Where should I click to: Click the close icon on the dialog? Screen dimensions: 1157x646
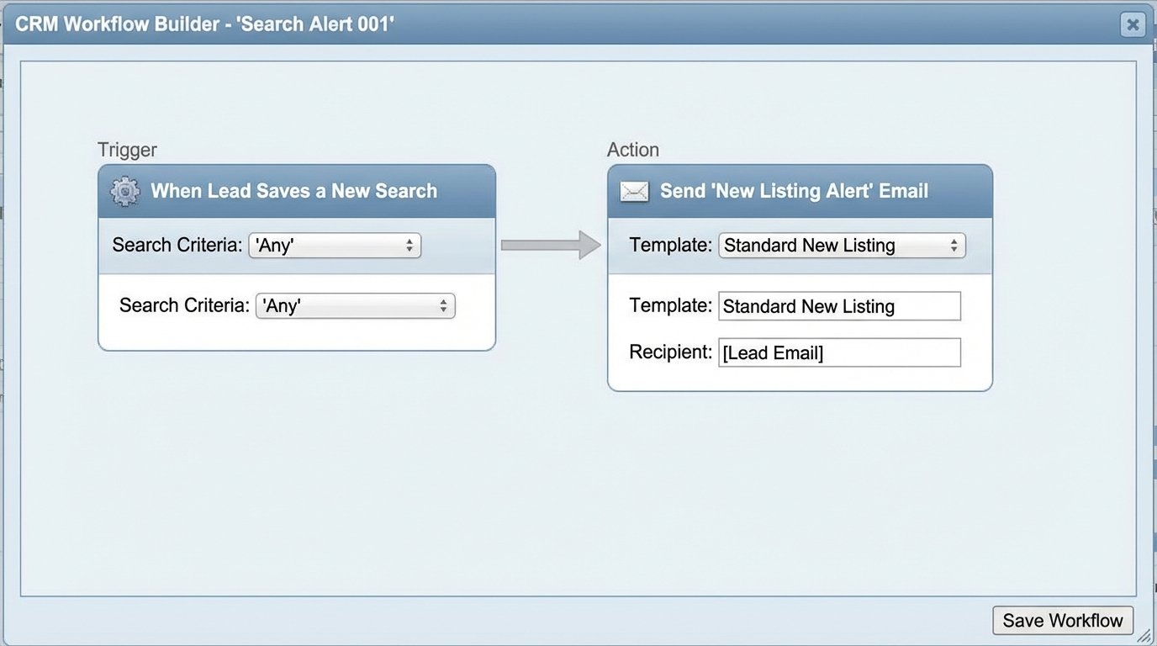click(1133, 24)
